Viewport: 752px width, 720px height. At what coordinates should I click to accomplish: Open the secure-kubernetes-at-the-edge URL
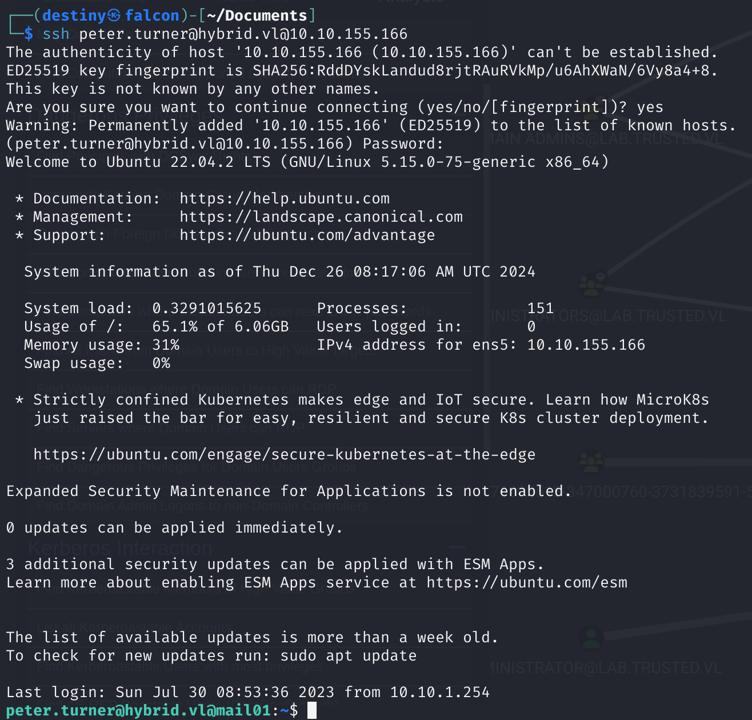[284, 454]
